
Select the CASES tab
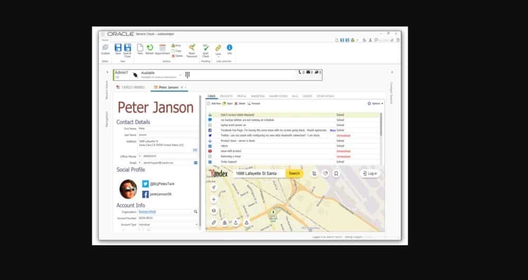tap(212, 96)
